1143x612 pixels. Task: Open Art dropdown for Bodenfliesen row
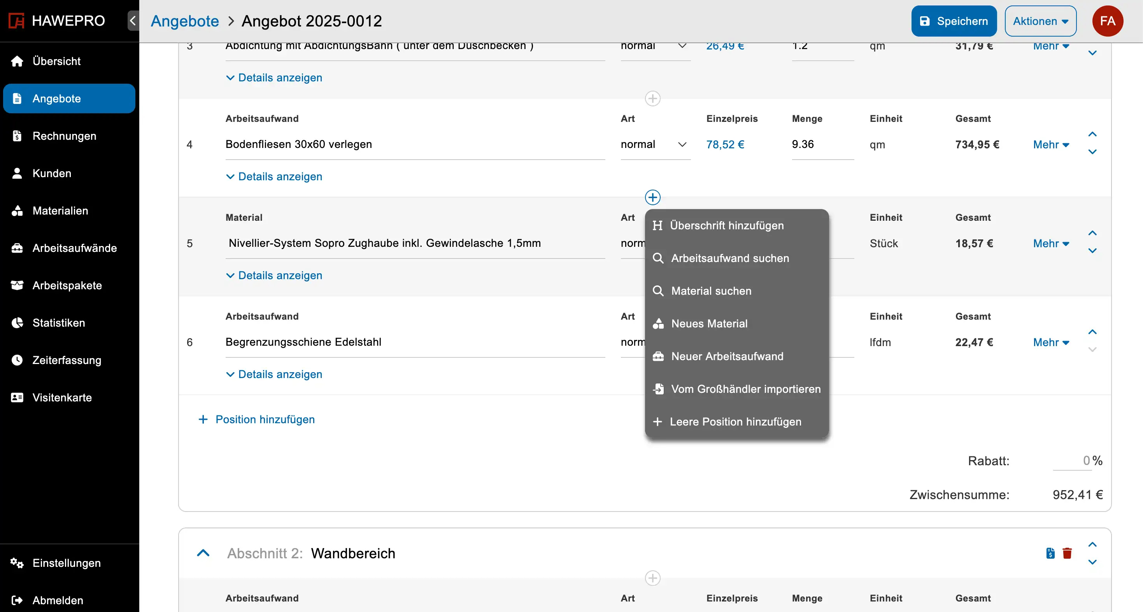pos(656,144)
